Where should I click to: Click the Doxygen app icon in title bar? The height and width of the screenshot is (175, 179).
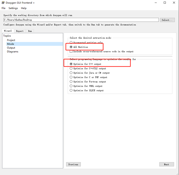3,3
